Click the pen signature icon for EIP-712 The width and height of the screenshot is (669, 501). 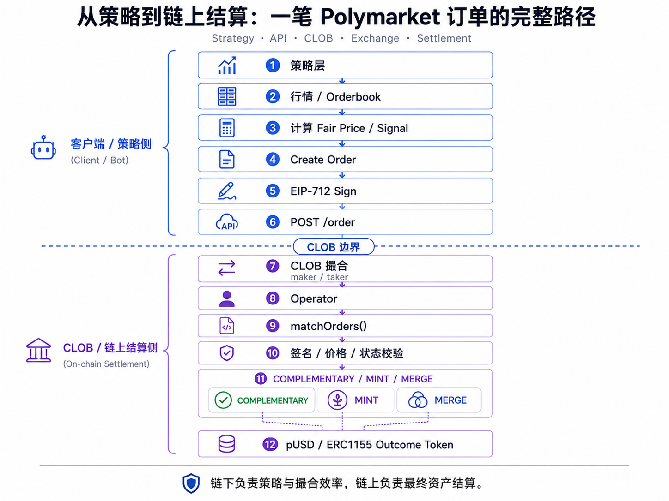pos(227,191)
